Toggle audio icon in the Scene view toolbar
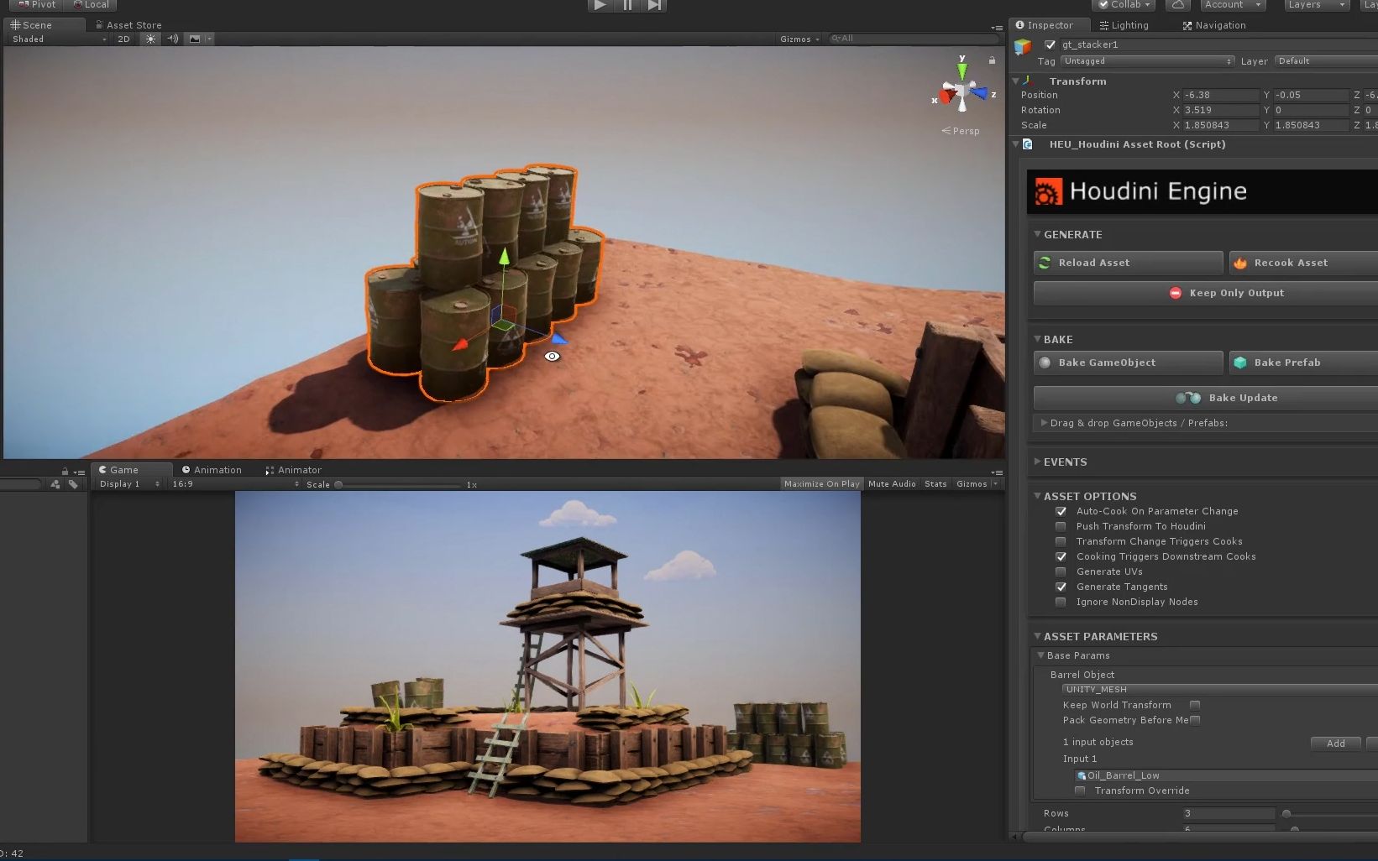1378x861 pixels. point(172,39)
